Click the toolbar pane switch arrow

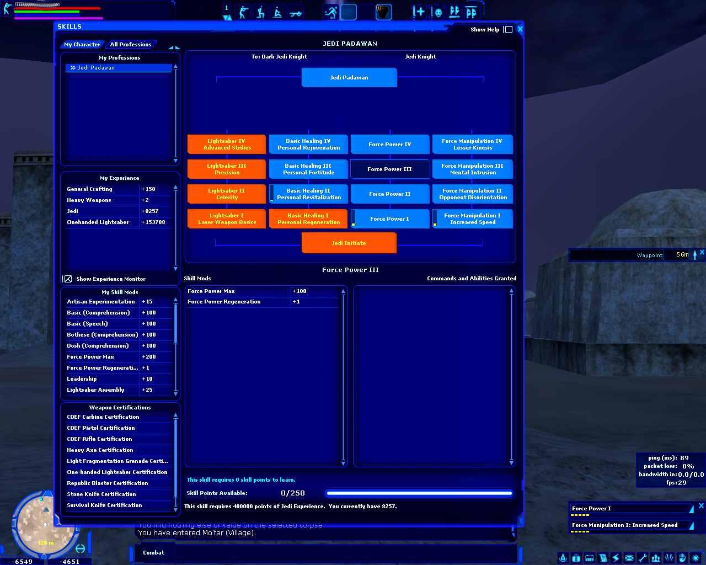pos(227,18)
